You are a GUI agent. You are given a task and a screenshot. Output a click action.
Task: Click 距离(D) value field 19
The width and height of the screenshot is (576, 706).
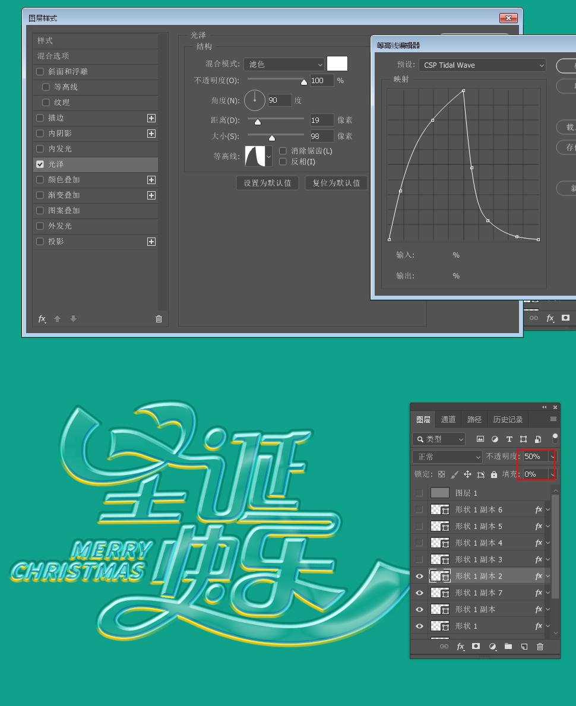[x=322, y=120]
